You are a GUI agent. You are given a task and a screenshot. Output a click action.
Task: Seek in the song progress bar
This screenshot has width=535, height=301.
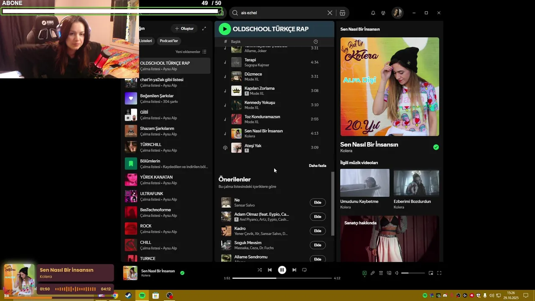tap(282, 278)
